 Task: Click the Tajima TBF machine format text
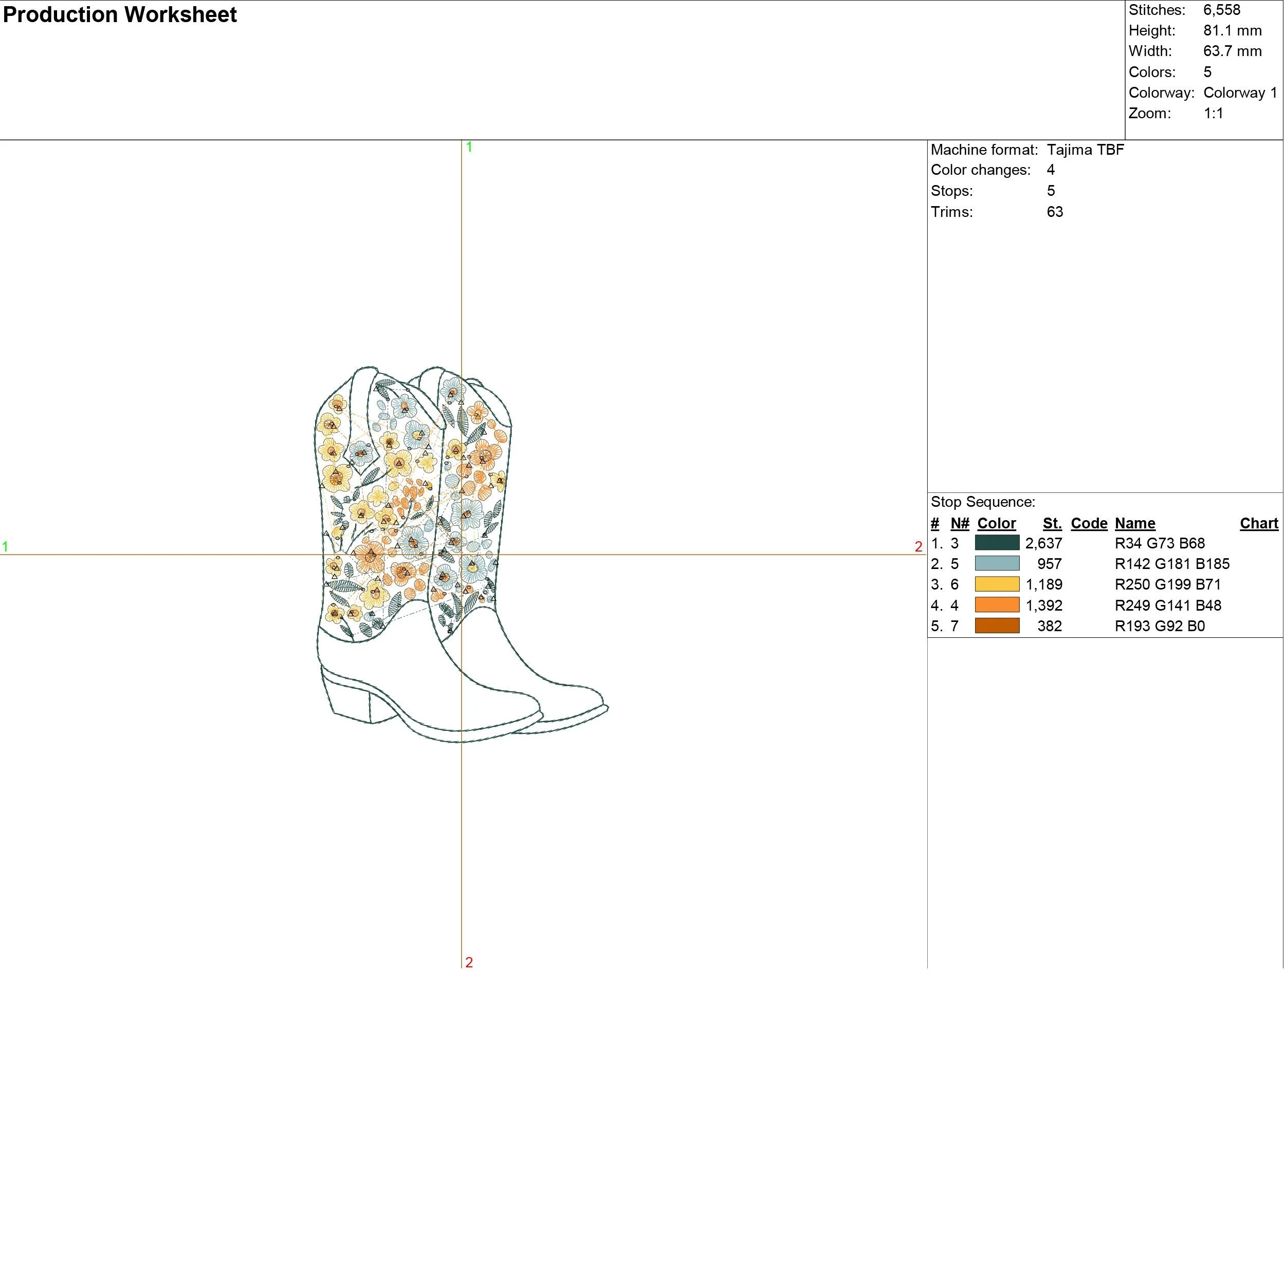click(1085, 149)
